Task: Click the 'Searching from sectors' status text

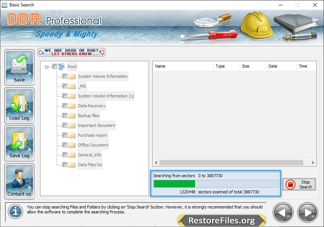Action: point(174,176)
